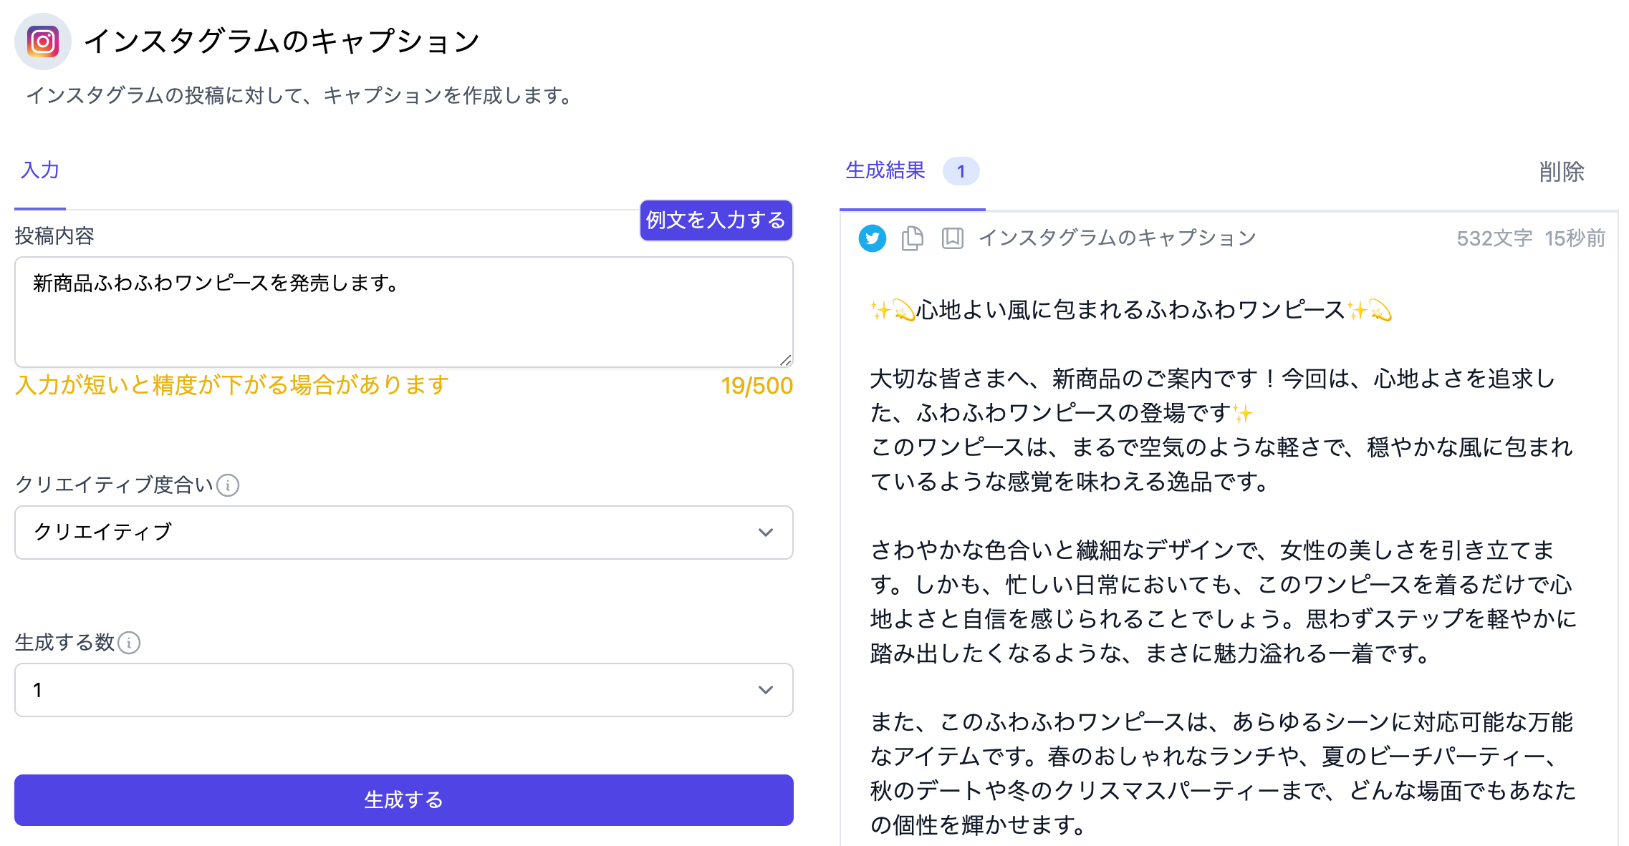Click the textarea resize handle
The width and height of the screenshot is (1629, 846).
786,361
